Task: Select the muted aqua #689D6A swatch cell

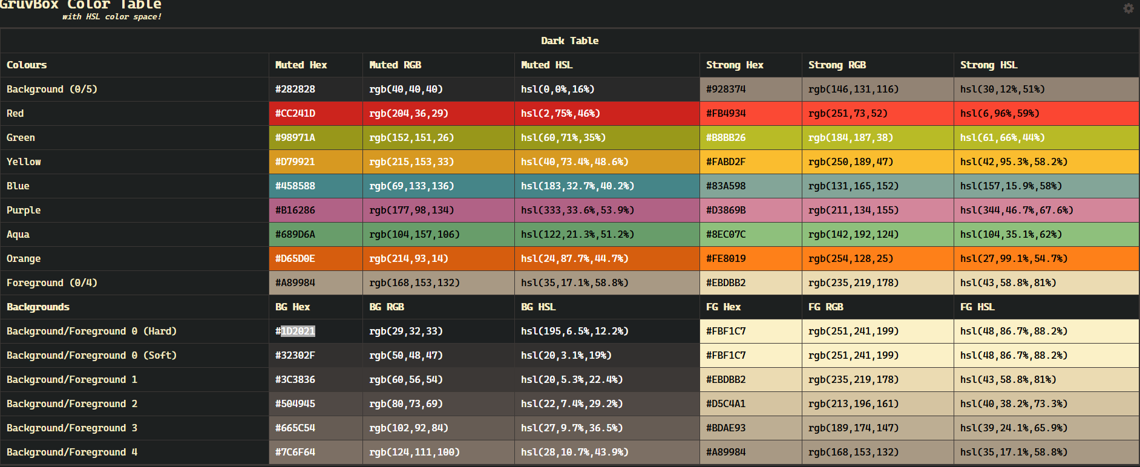Action: point(316,234)
